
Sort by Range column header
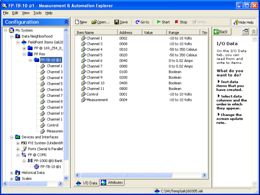click(183, 33)
